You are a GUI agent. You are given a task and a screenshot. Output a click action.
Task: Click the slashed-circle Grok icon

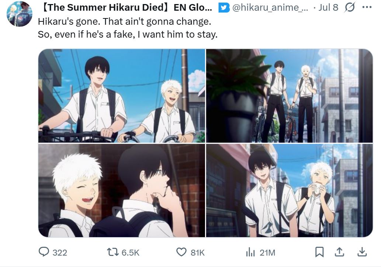point(350,7)
